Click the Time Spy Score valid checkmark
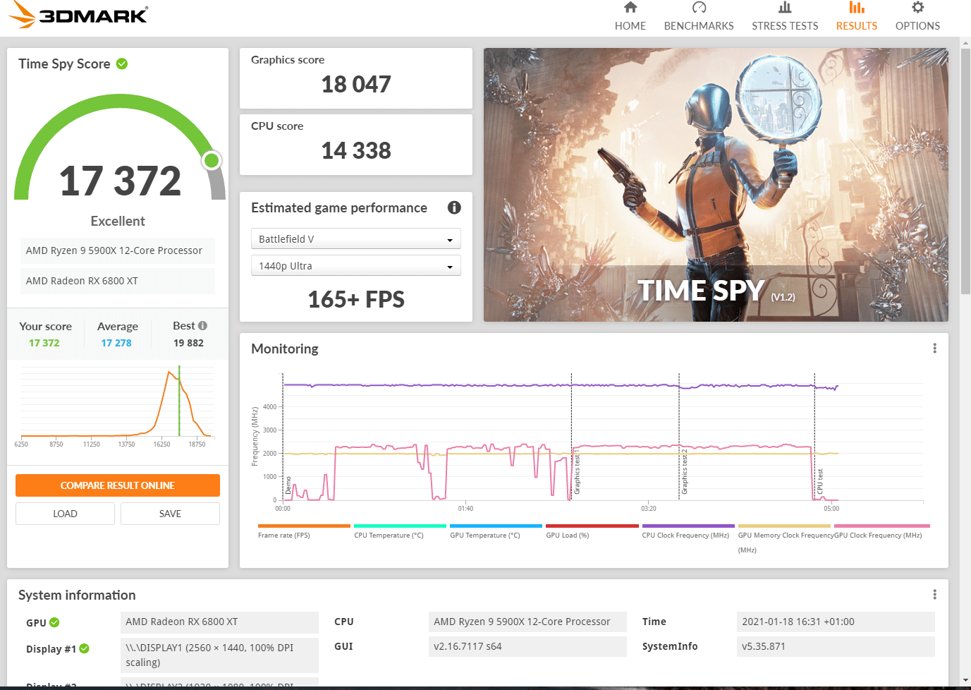Image resolution: width=971 pixels, height=690 pixels. tap(122, 63)
